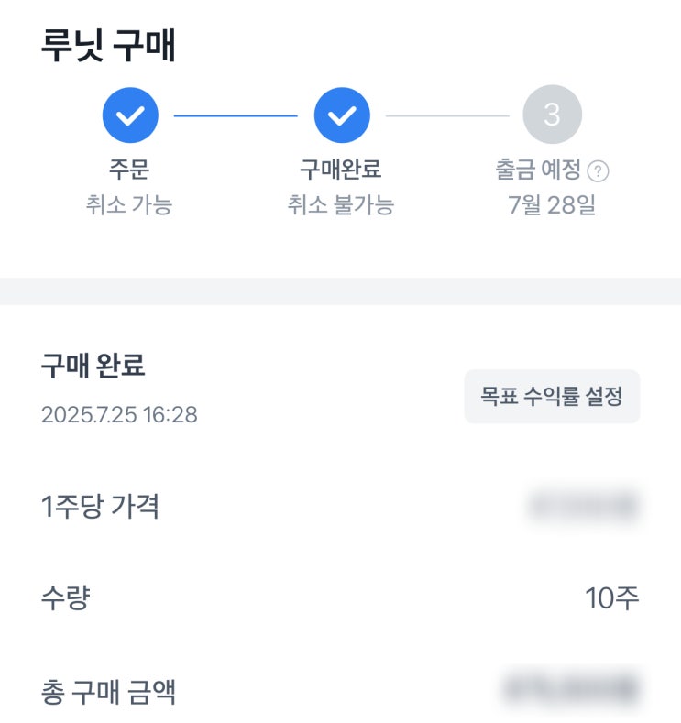Click the 루닛 구매 page title
This screenshot has height=723, width=681.
(108, 46)
